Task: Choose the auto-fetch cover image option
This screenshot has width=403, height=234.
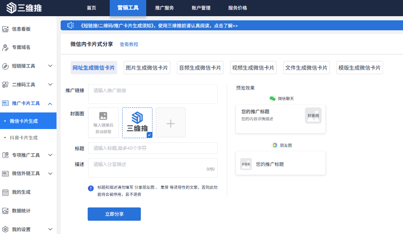Action: 103,123
